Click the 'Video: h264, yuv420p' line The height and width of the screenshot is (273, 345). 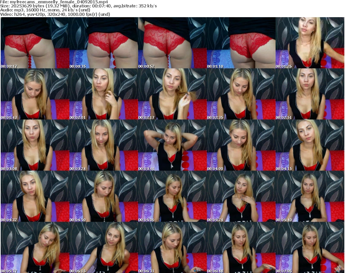pyautogui.click(x=55, y=14)
